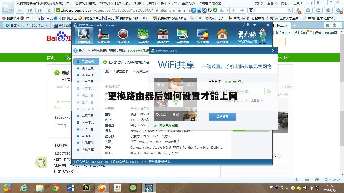The width and height of the screenshot is (344, 193).
Task: Click the system tray volume speaker icon
Action: pos(311,188)
